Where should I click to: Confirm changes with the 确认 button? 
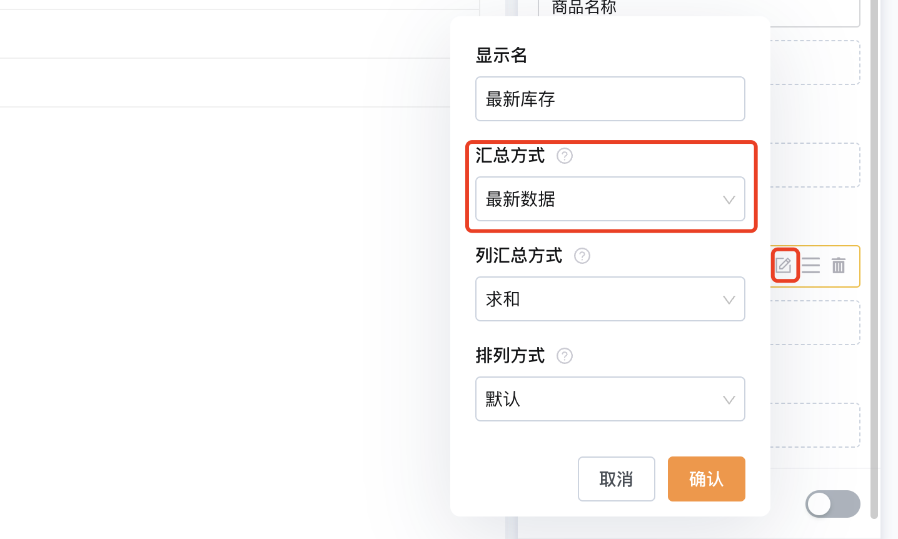click(707, 479)
